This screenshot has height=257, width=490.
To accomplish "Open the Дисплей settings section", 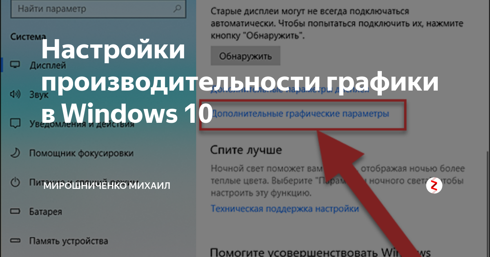I will click(x=48, y=65).
